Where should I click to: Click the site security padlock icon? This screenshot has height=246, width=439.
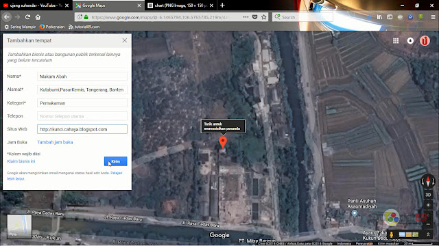tap(86, 17)
